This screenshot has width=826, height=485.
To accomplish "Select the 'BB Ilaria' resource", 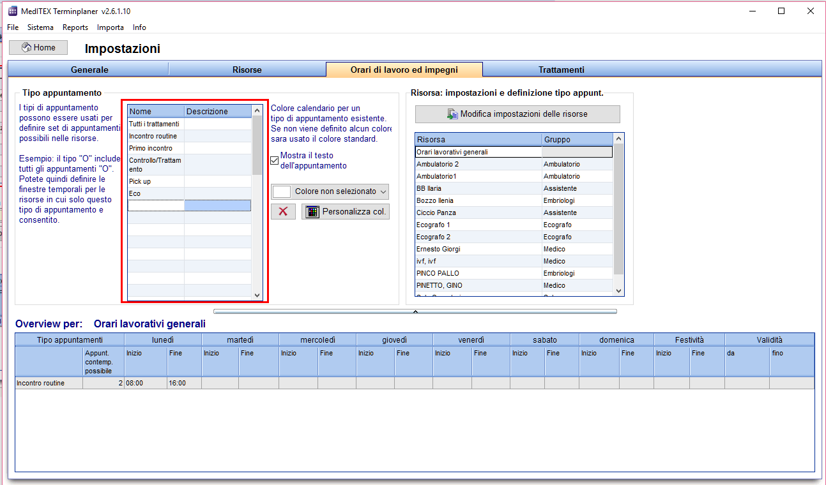I will (514, 188).
